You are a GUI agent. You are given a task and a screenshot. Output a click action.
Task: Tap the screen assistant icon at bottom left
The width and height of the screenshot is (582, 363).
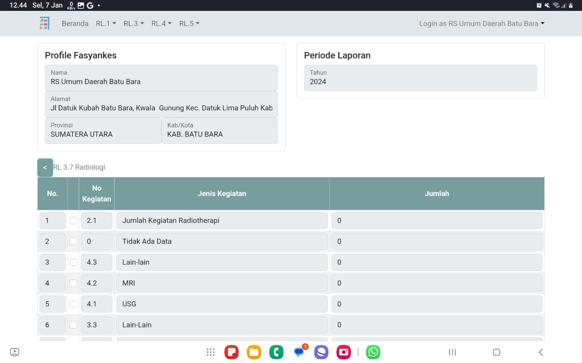click(x=15, y=352)
